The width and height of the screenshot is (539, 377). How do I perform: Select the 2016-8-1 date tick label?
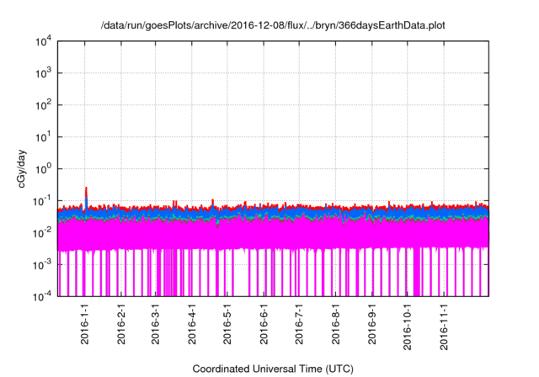coord(335,324)
